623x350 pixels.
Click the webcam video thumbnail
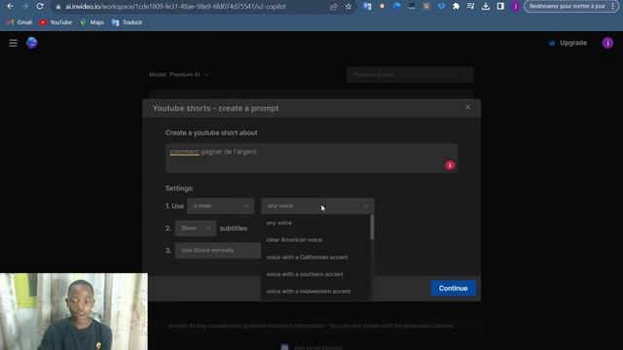74,311
